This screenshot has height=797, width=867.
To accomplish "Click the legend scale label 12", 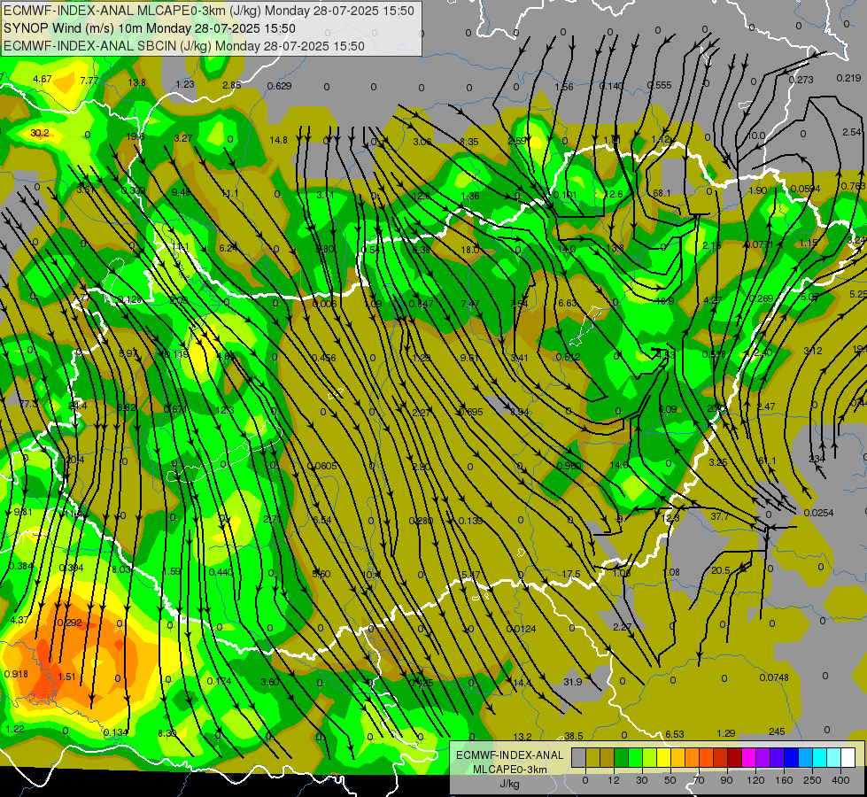I will point(613,780).
